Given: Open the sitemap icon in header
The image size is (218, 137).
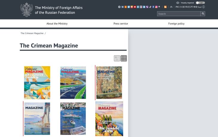Looking at the screenshot, I should pyautogui.click(x=171, y=7).
